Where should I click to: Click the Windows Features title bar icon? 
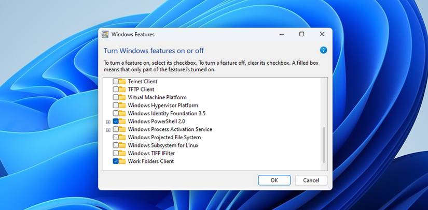105,34
